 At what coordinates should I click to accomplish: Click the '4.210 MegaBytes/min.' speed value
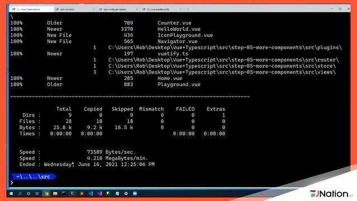(118, 159)
